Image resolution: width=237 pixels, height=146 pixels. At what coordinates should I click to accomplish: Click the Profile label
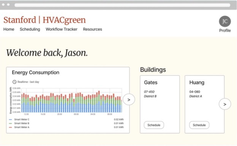[225, 30]
